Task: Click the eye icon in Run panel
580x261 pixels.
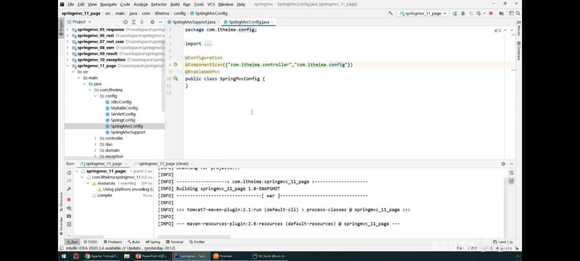Action: tap(69, 208)
